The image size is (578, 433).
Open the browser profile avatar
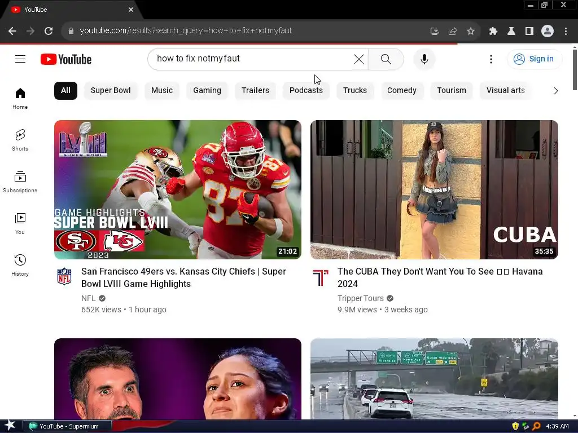coord(548,31)
